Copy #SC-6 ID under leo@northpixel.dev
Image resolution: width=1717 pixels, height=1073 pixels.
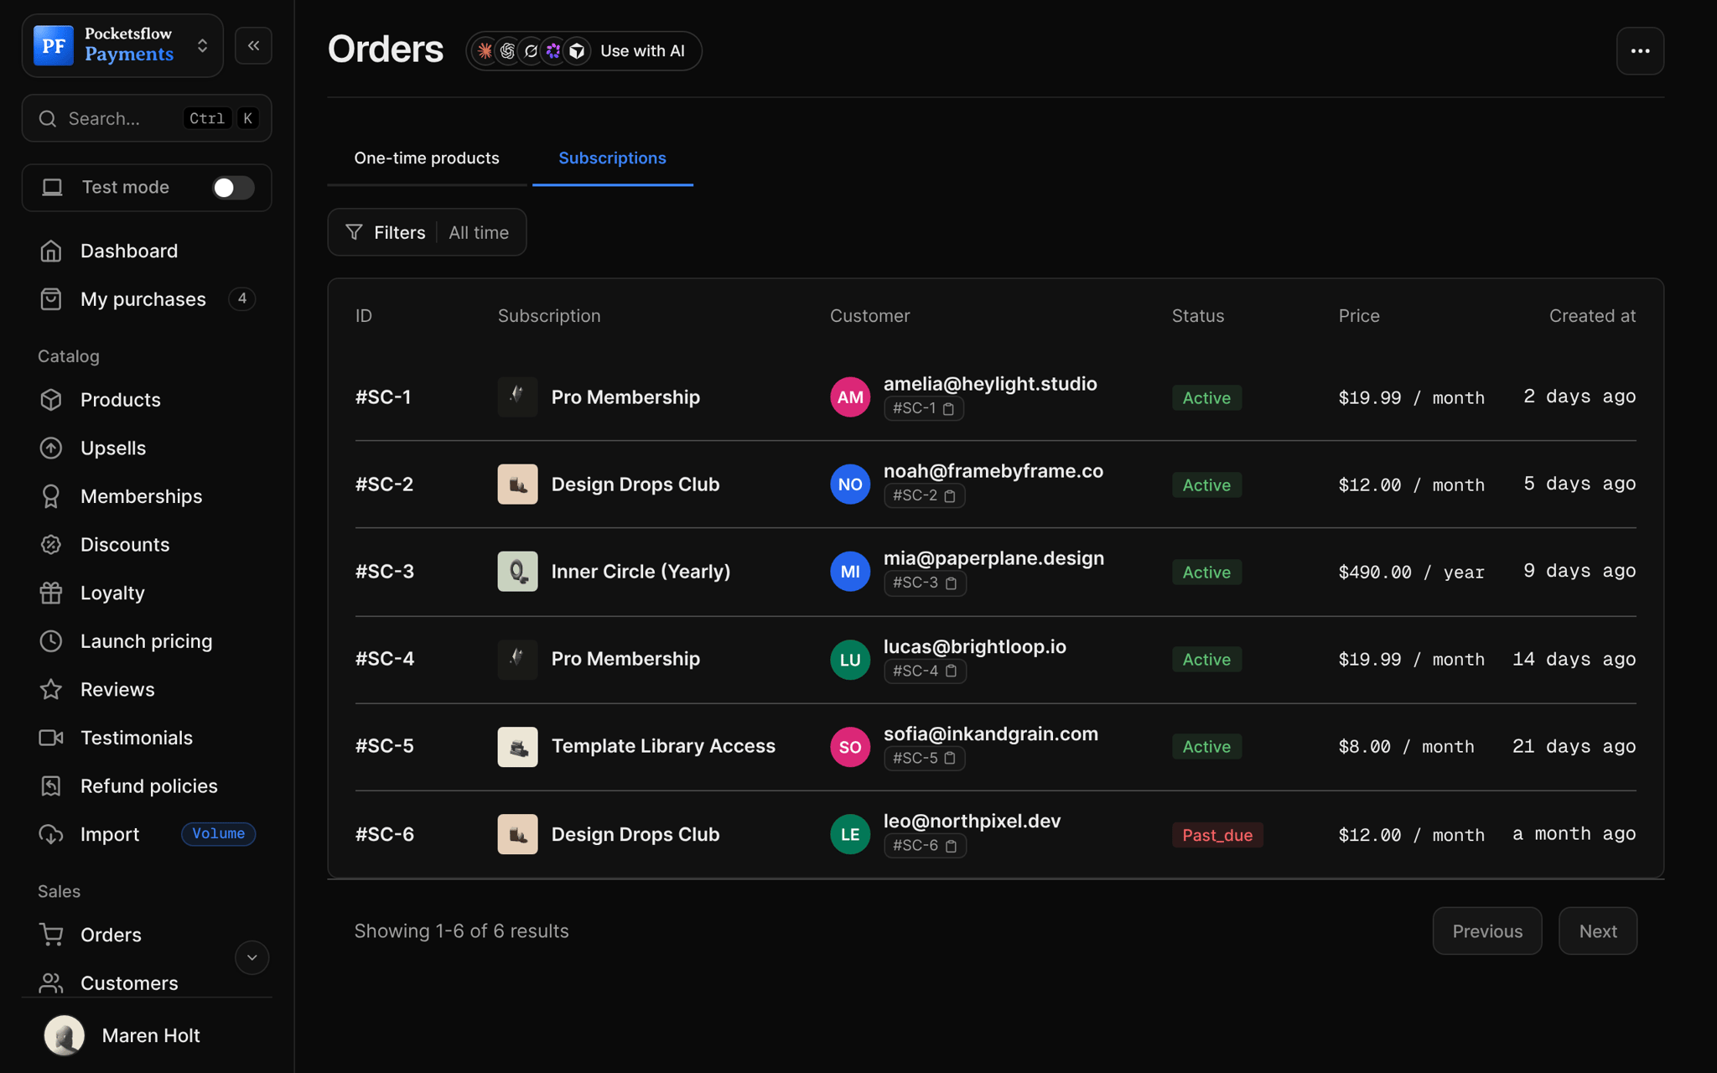pyautogui.click(x=951, y=846)
